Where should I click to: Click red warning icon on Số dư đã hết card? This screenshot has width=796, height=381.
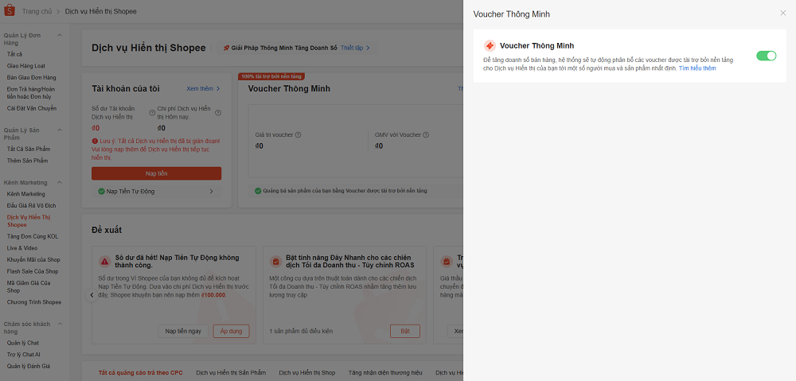coord(104,261)
